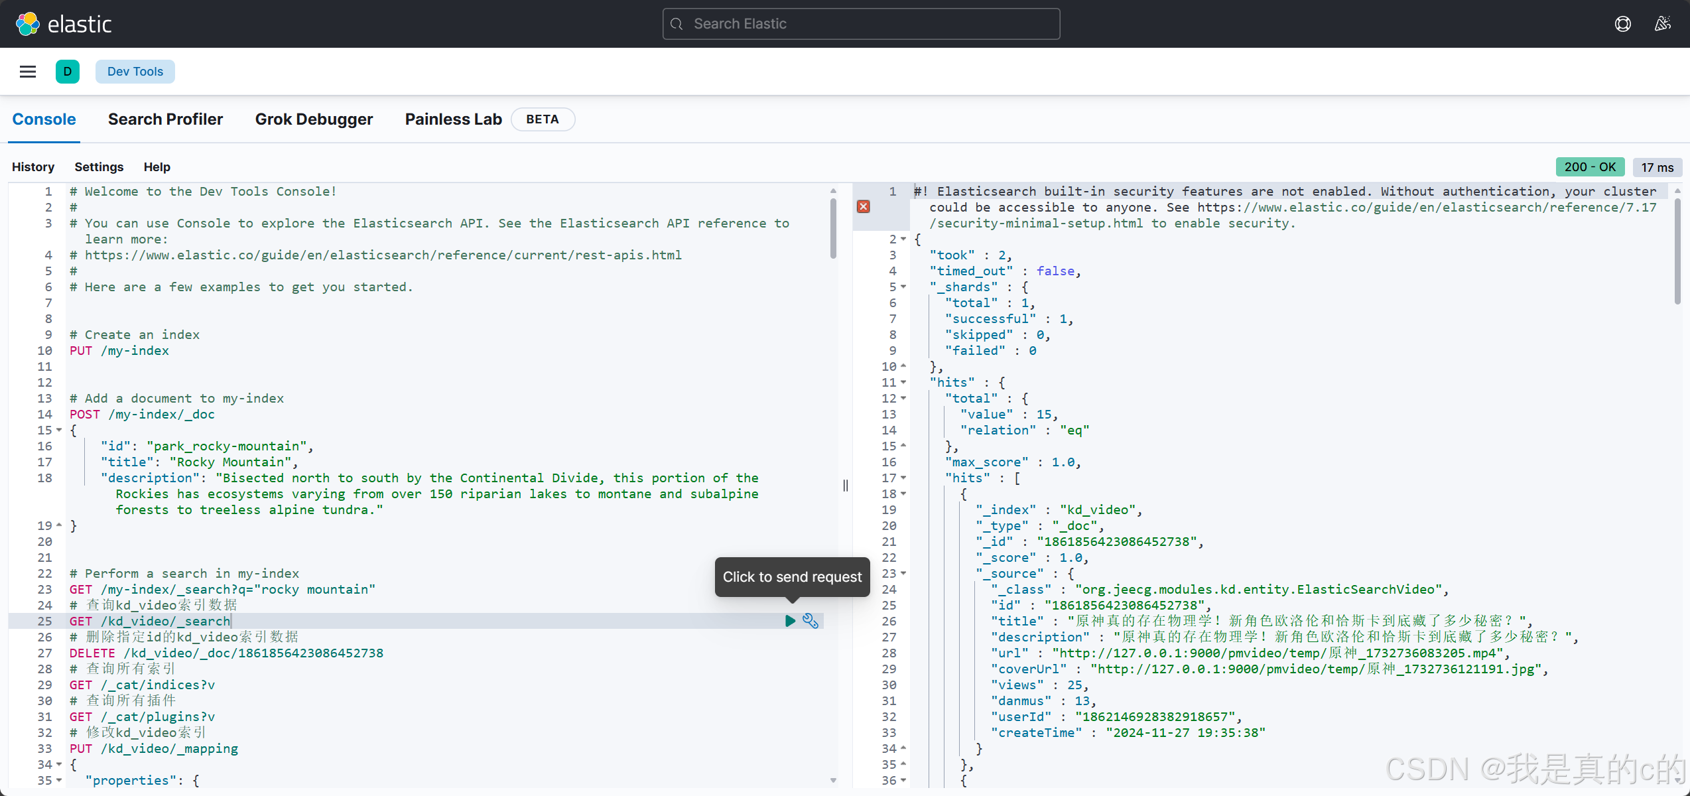The width and height of the screenshot is (1690, 796).
Task: Click the "value" : 15 response line
Action: (1009, 415)
